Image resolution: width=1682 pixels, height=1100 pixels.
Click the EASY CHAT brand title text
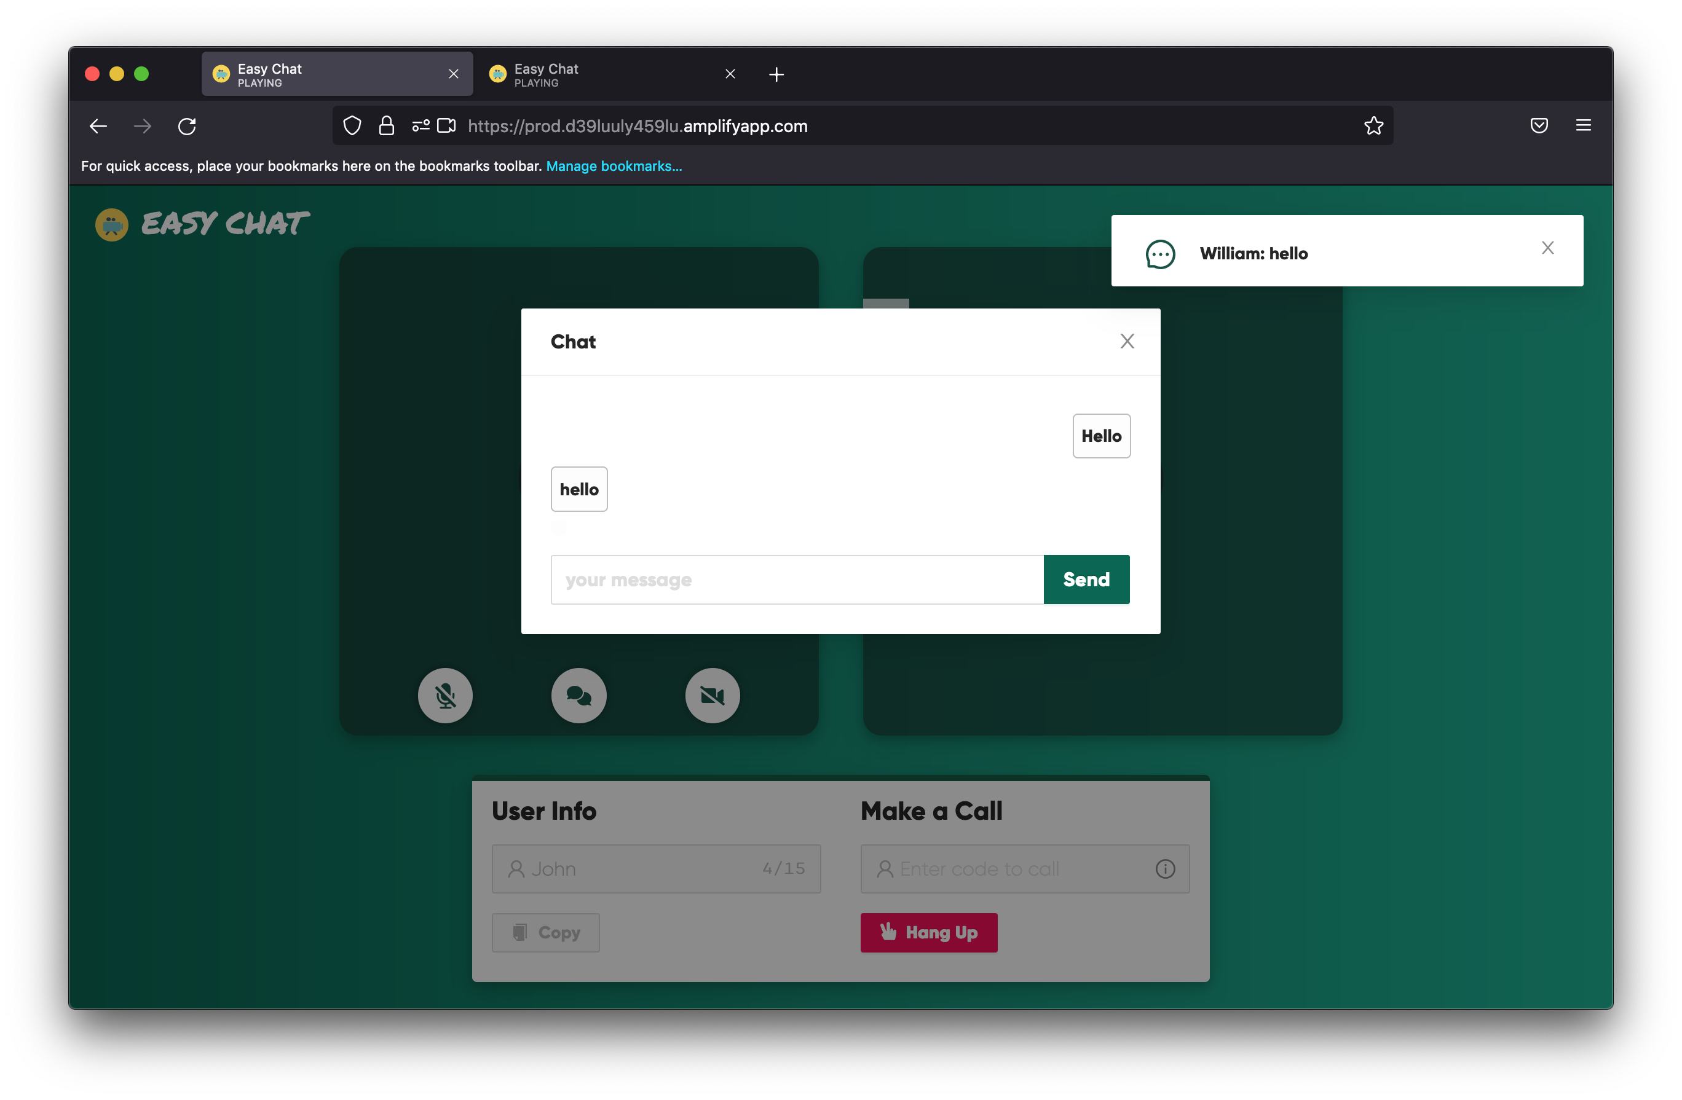coord(226,224)
